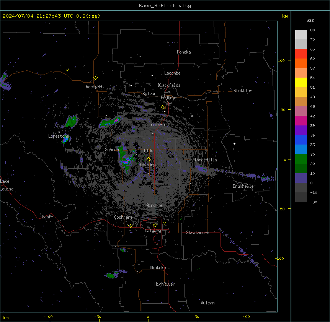Screen dimensions: 330x322
Task: Click the Louise label at left edge
Action: point(7,189)
